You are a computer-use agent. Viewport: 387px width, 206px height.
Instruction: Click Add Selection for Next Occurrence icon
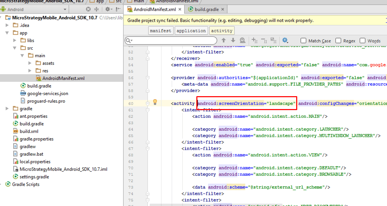pyautogui.click(x=254, y=40)
